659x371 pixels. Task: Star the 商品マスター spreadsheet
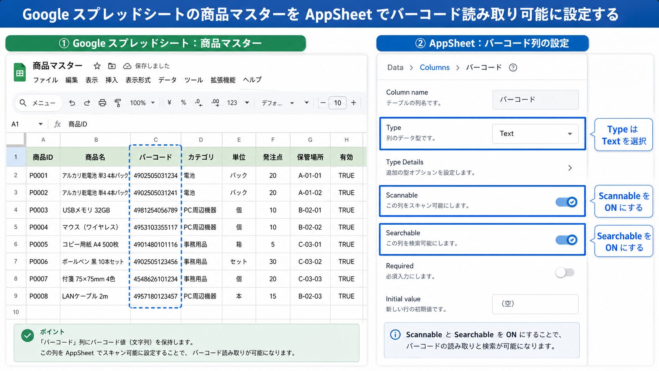[97, 66]
